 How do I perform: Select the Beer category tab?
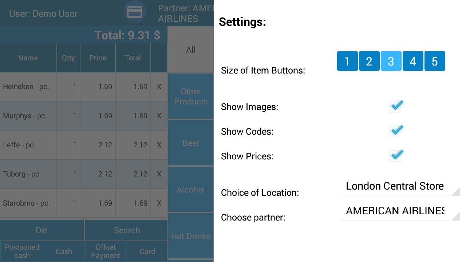tap(191, 143)
